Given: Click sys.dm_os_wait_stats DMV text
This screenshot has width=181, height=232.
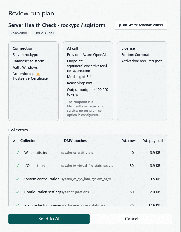Looking at the screenshot, I should [x=77, y=153].
